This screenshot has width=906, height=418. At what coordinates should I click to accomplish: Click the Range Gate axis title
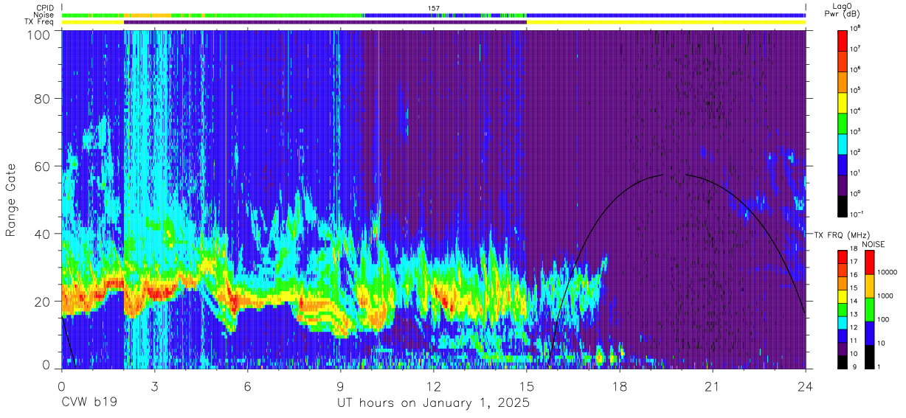(11, 198)
